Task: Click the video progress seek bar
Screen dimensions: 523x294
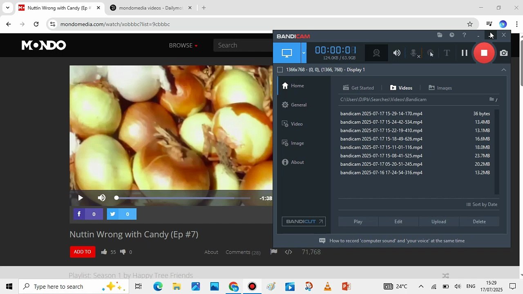Action: click(183, 198)
